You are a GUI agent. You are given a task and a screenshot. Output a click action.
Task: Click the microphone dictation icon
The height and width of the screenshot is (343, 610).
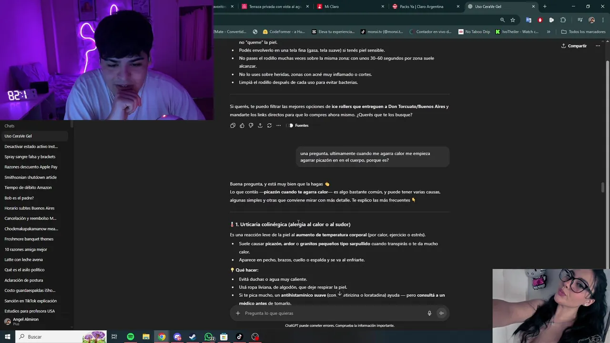(x=429, y=313)
